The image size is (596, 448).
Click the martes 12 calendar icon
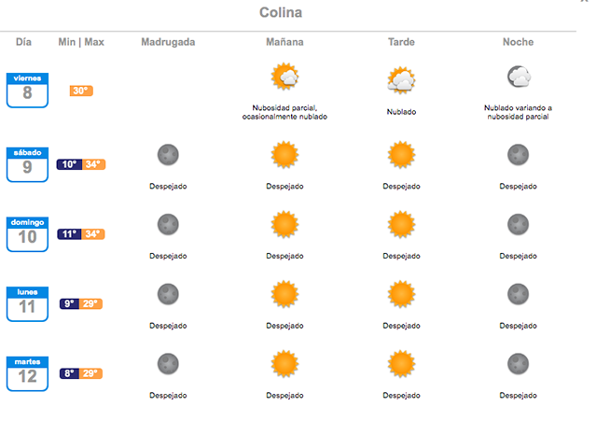pyautogui.click(x=27, y=373)
